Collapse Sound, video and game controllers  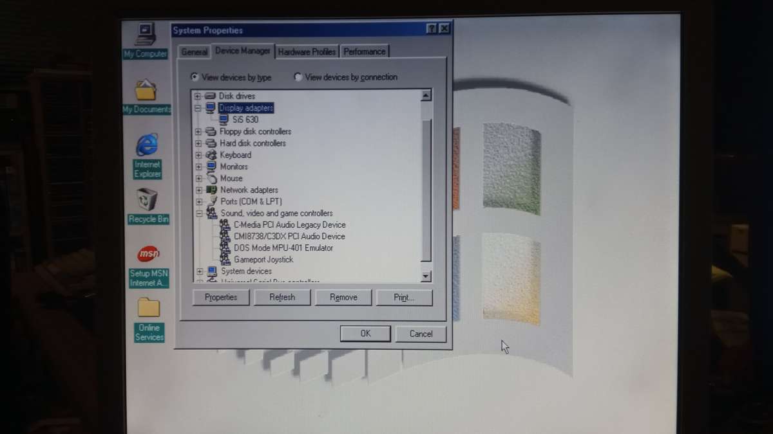pyautogui.click(x=199, y=213)
